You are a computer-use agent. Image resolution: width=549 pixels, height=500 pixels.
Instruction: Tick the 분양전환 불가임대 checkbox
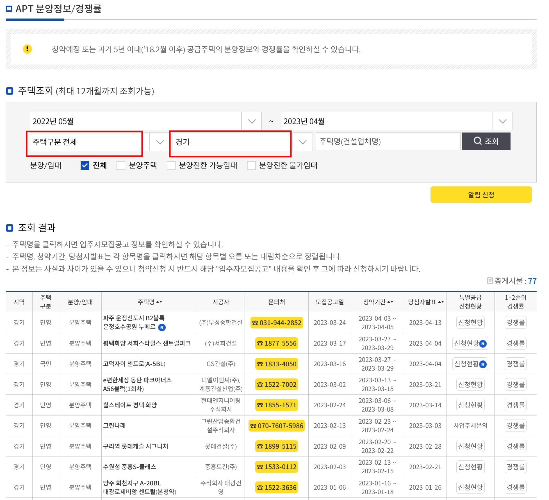click(251, 165)
